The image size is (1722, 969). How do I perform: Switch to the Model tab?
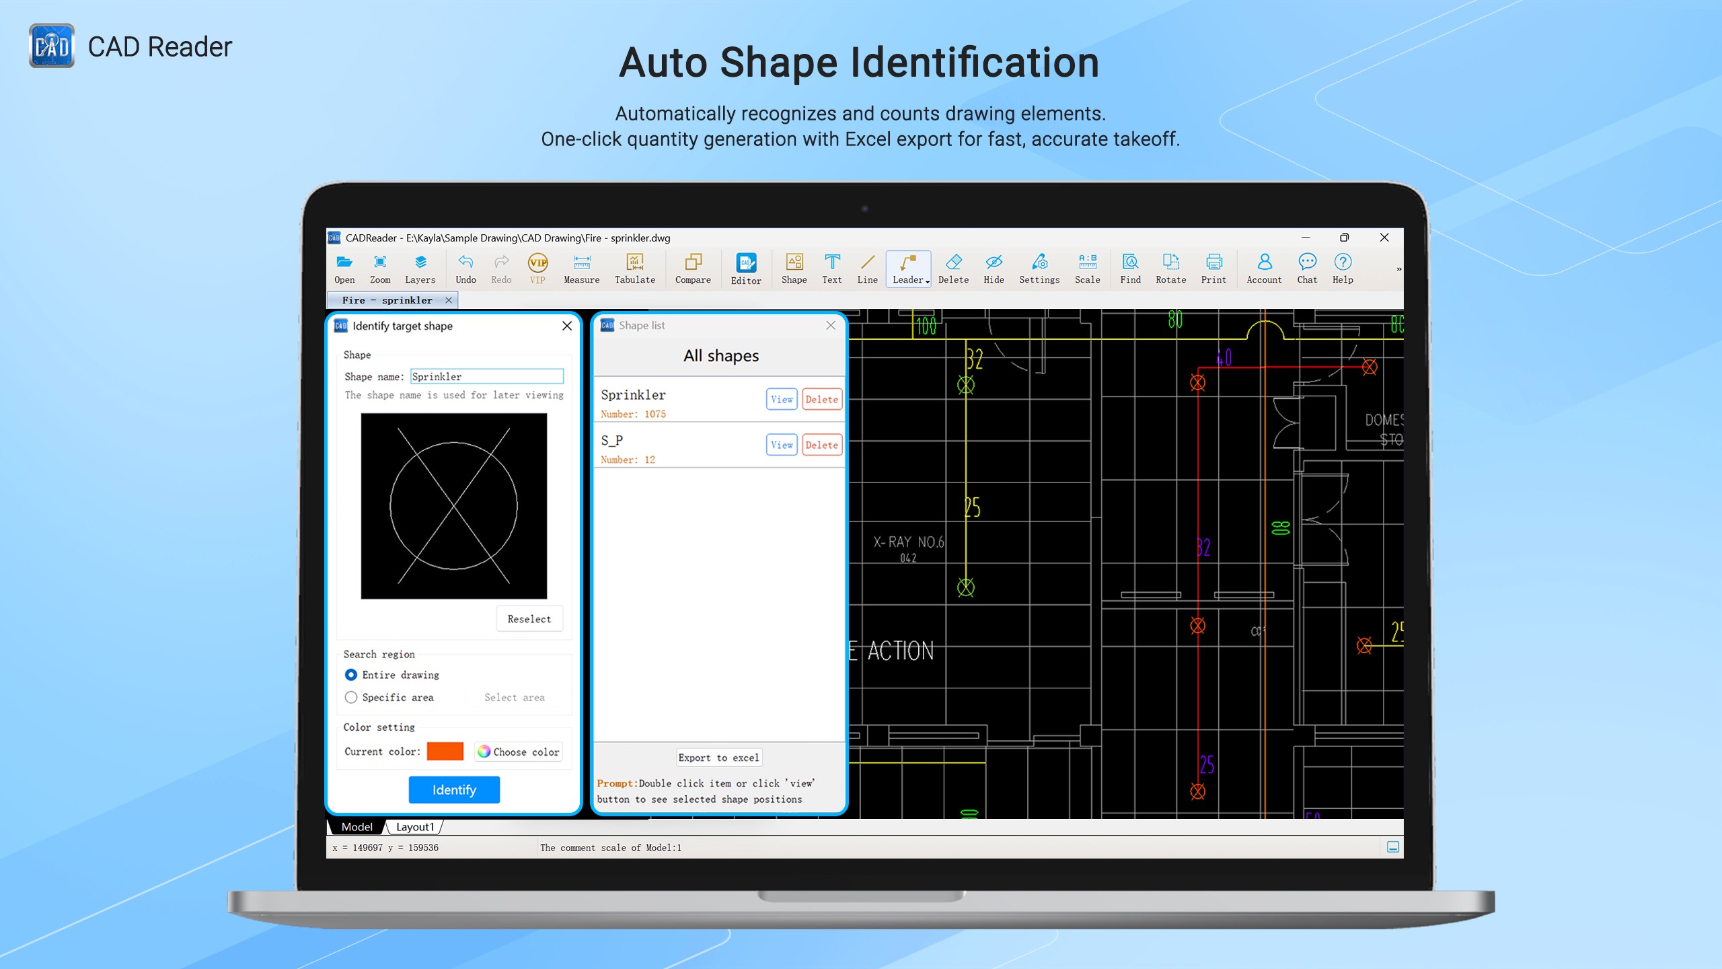point(357,827)
